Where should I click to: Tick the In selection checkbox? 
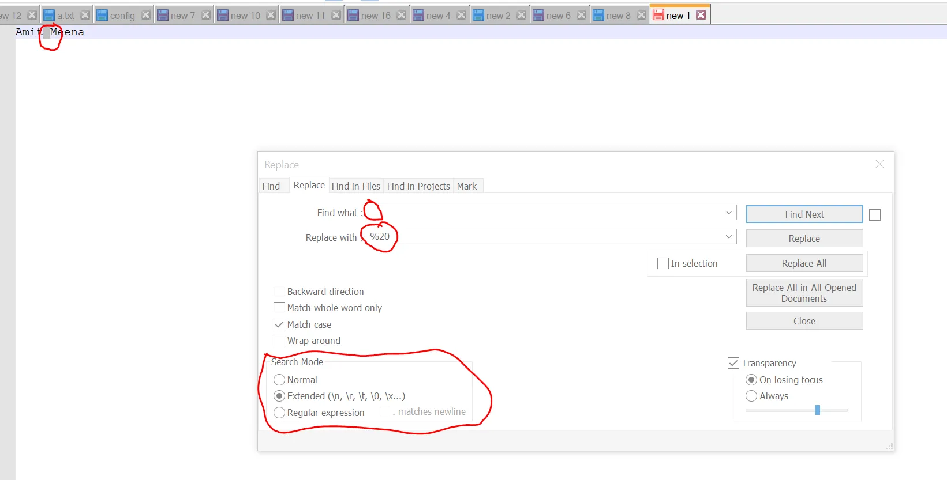click(663, 263)
